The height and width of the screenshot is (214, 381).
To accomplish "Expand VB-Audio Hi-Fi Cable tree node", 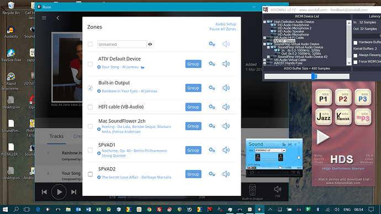I will click(264, 38).
